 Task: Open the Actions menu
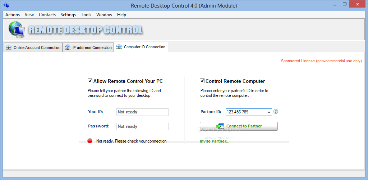point(13,14)
